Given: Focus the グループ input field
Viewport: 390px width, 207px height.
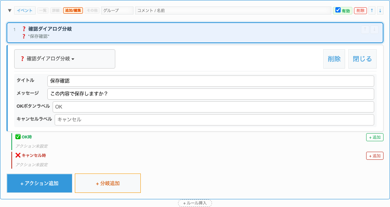Looking at the screenshot, I should click(117, 10).
